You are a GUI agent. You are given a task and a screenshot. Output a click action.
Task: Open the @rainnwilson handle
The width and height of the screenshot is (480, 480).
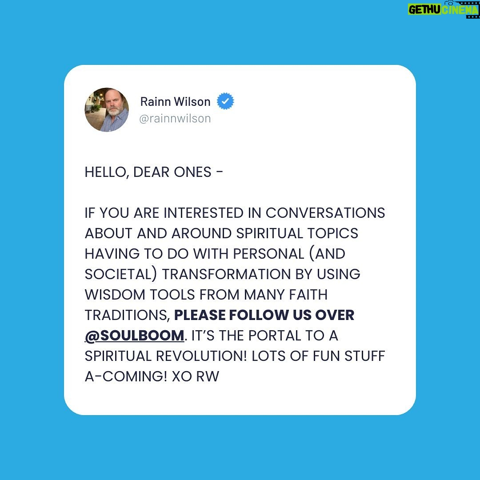(175, 119)
